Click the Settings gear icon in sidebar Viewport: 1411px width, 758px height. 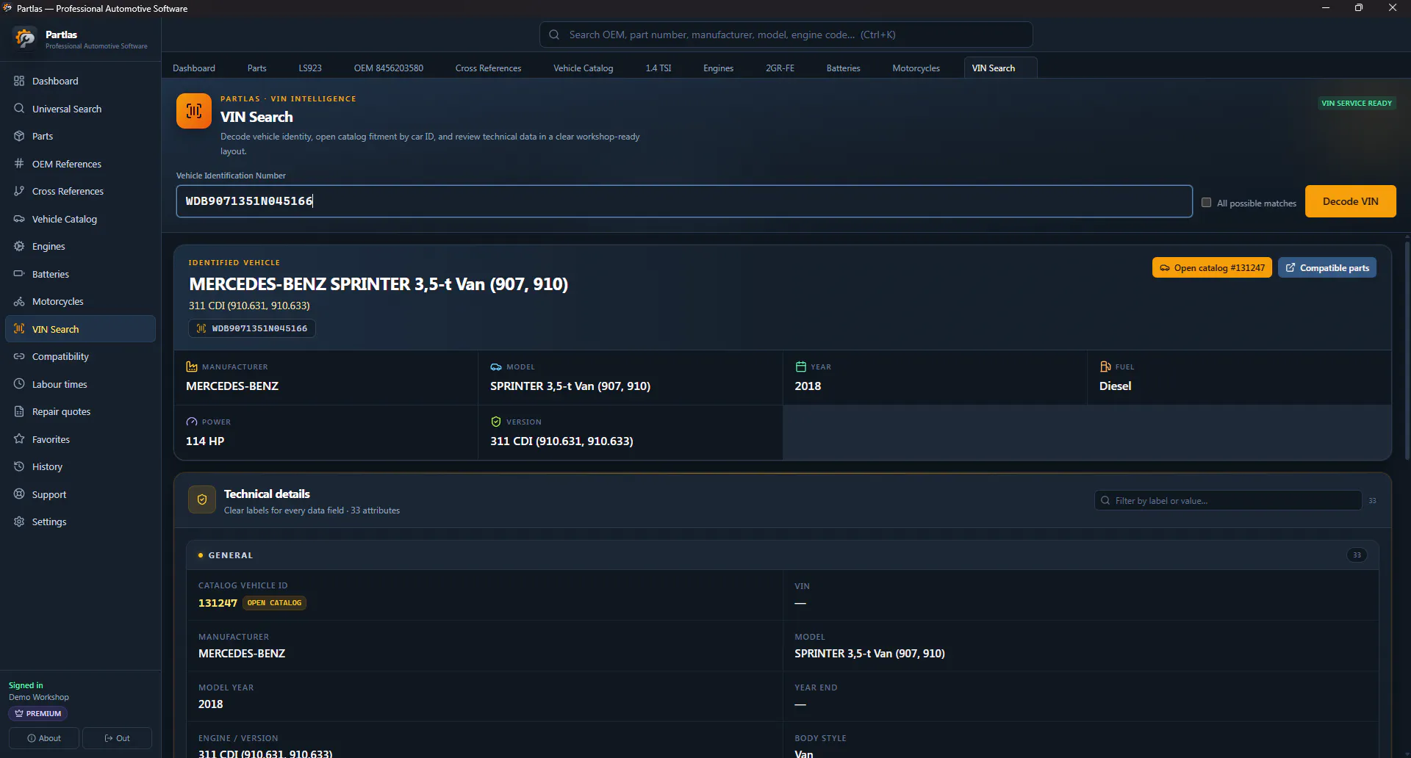pos(19,521)
